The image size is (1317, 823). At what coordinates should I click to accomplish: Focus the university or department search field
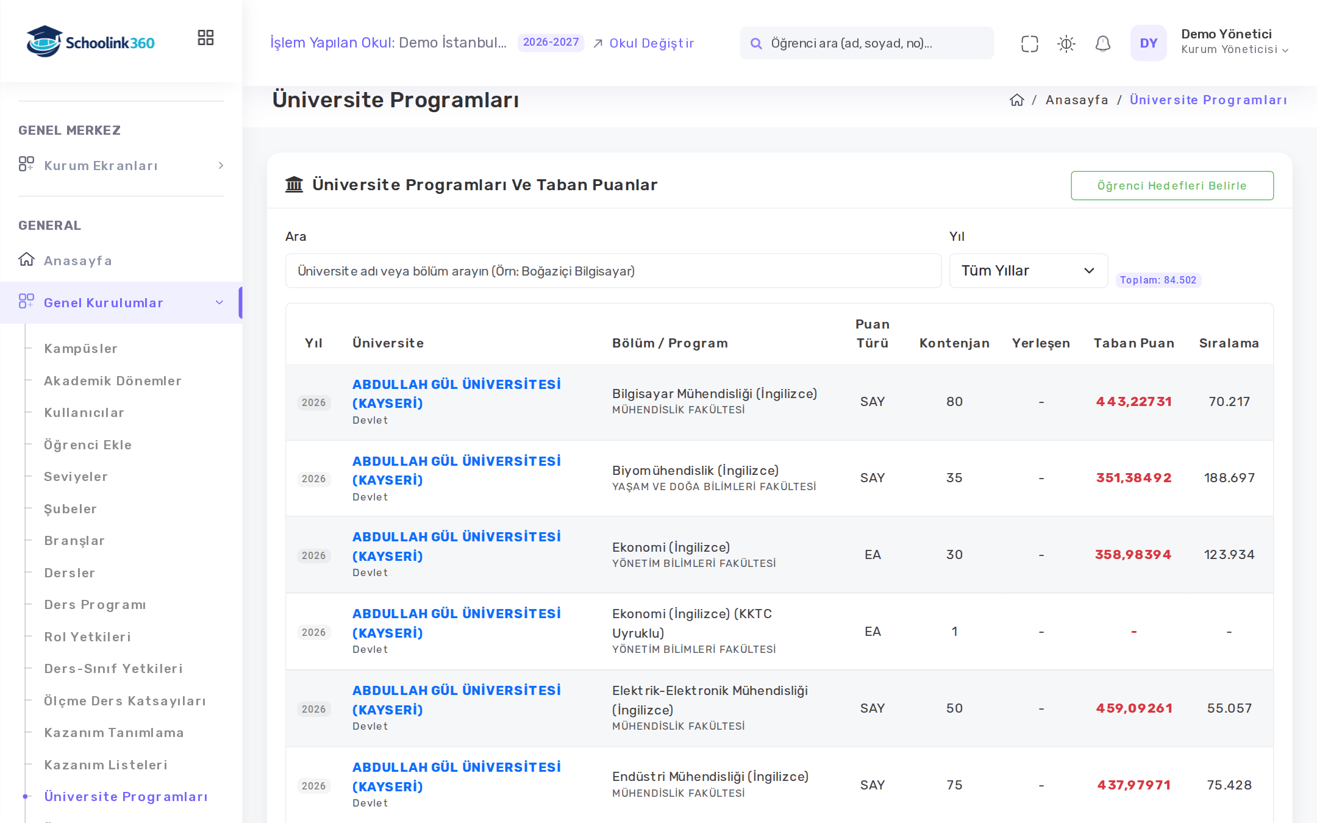(613, 271)
